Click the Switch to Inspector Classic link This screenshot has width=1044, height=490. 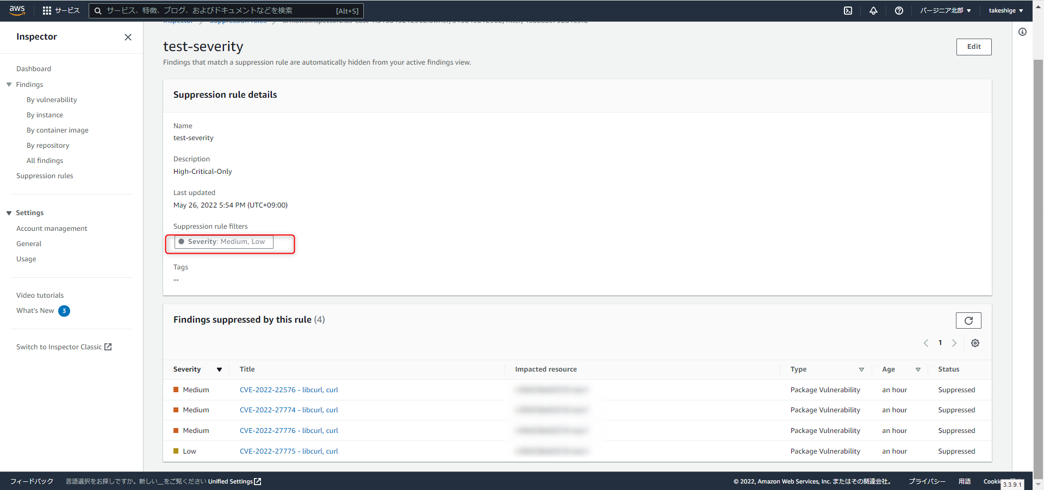click(x=64, y=347)
